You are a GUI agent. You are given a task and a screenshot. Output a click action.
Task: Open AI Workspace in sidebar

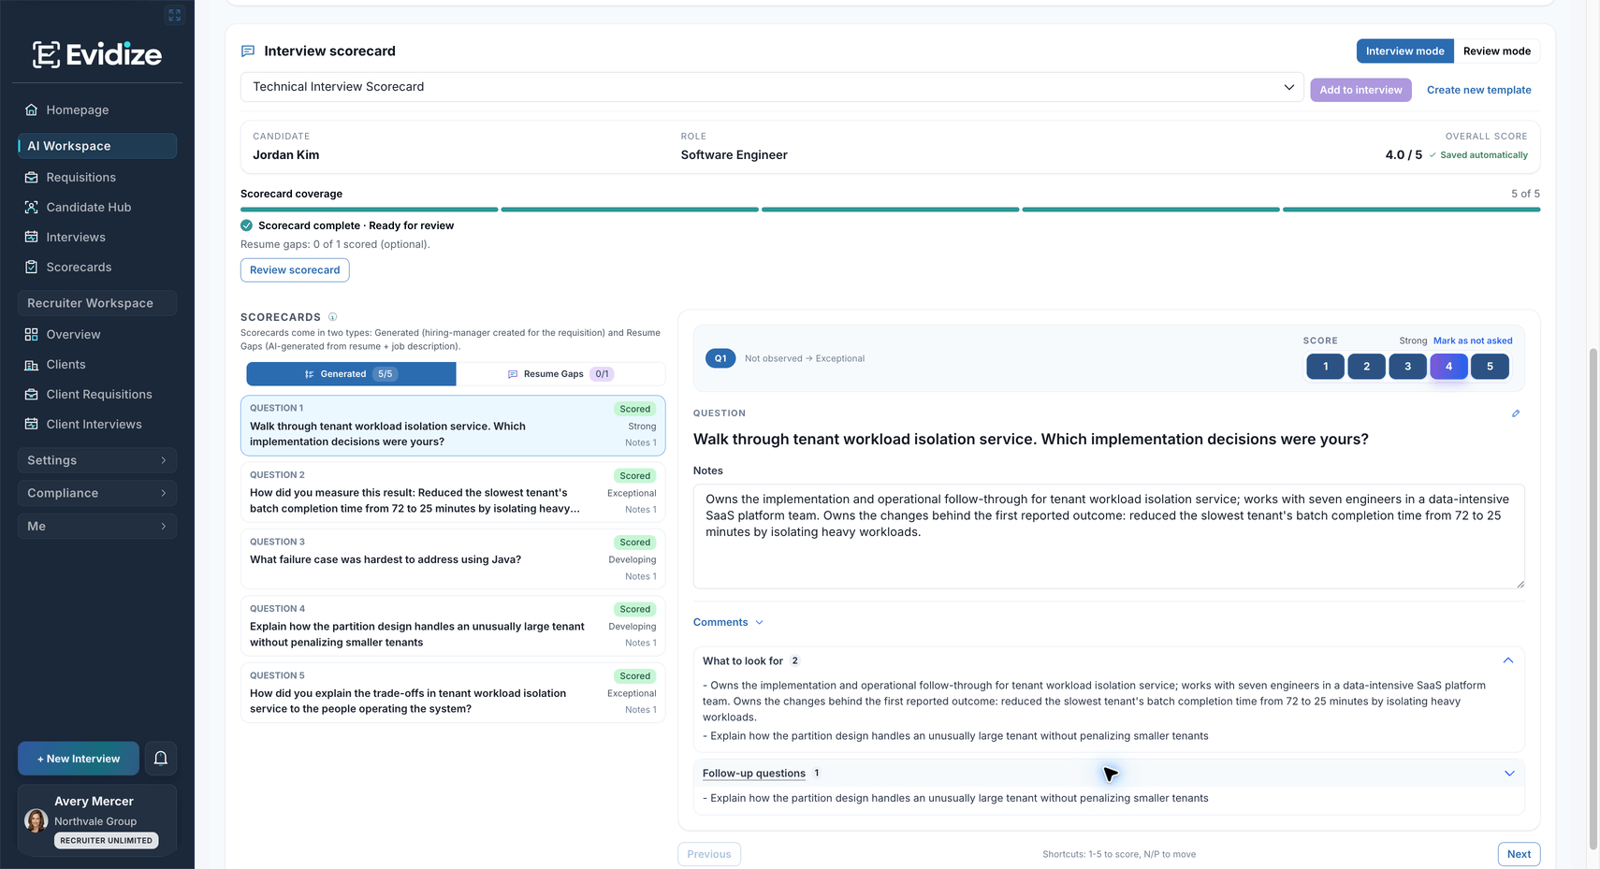tap(97, 146)
